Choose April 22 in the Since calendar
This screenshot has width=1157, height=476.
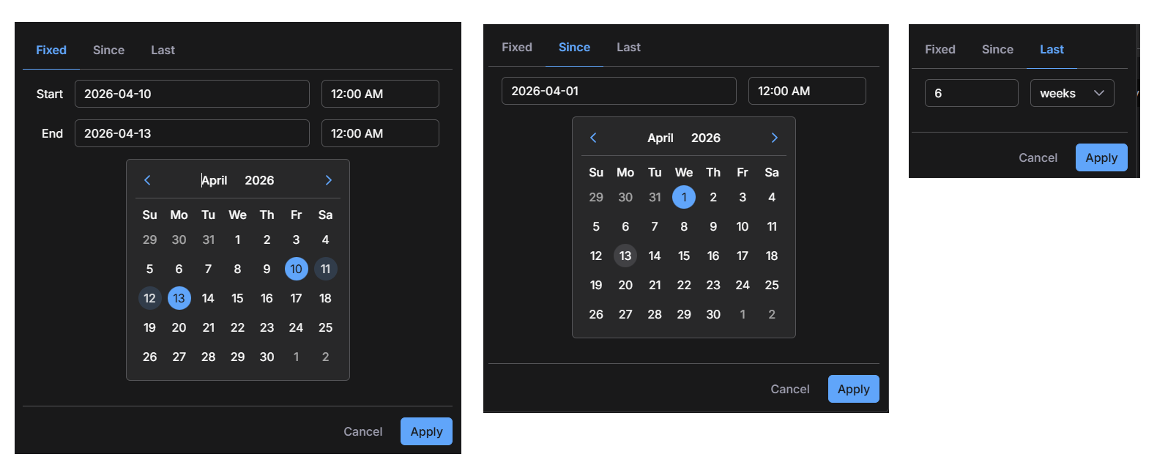click(x=684, y=285)
